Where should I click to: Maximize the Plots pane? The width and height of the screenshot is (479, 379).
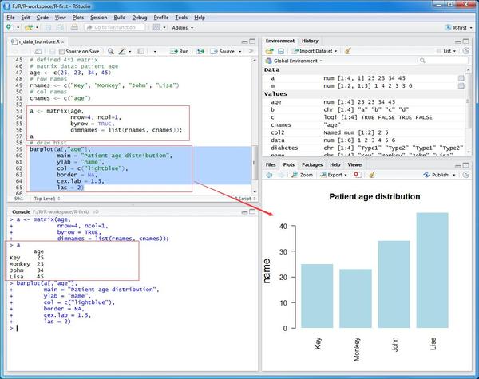coord(466,165)
